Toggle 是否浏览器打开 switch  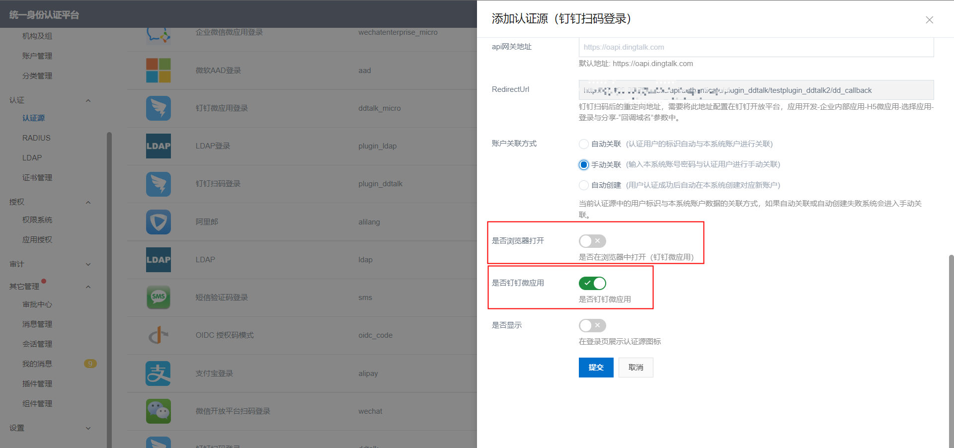[592, 241]
